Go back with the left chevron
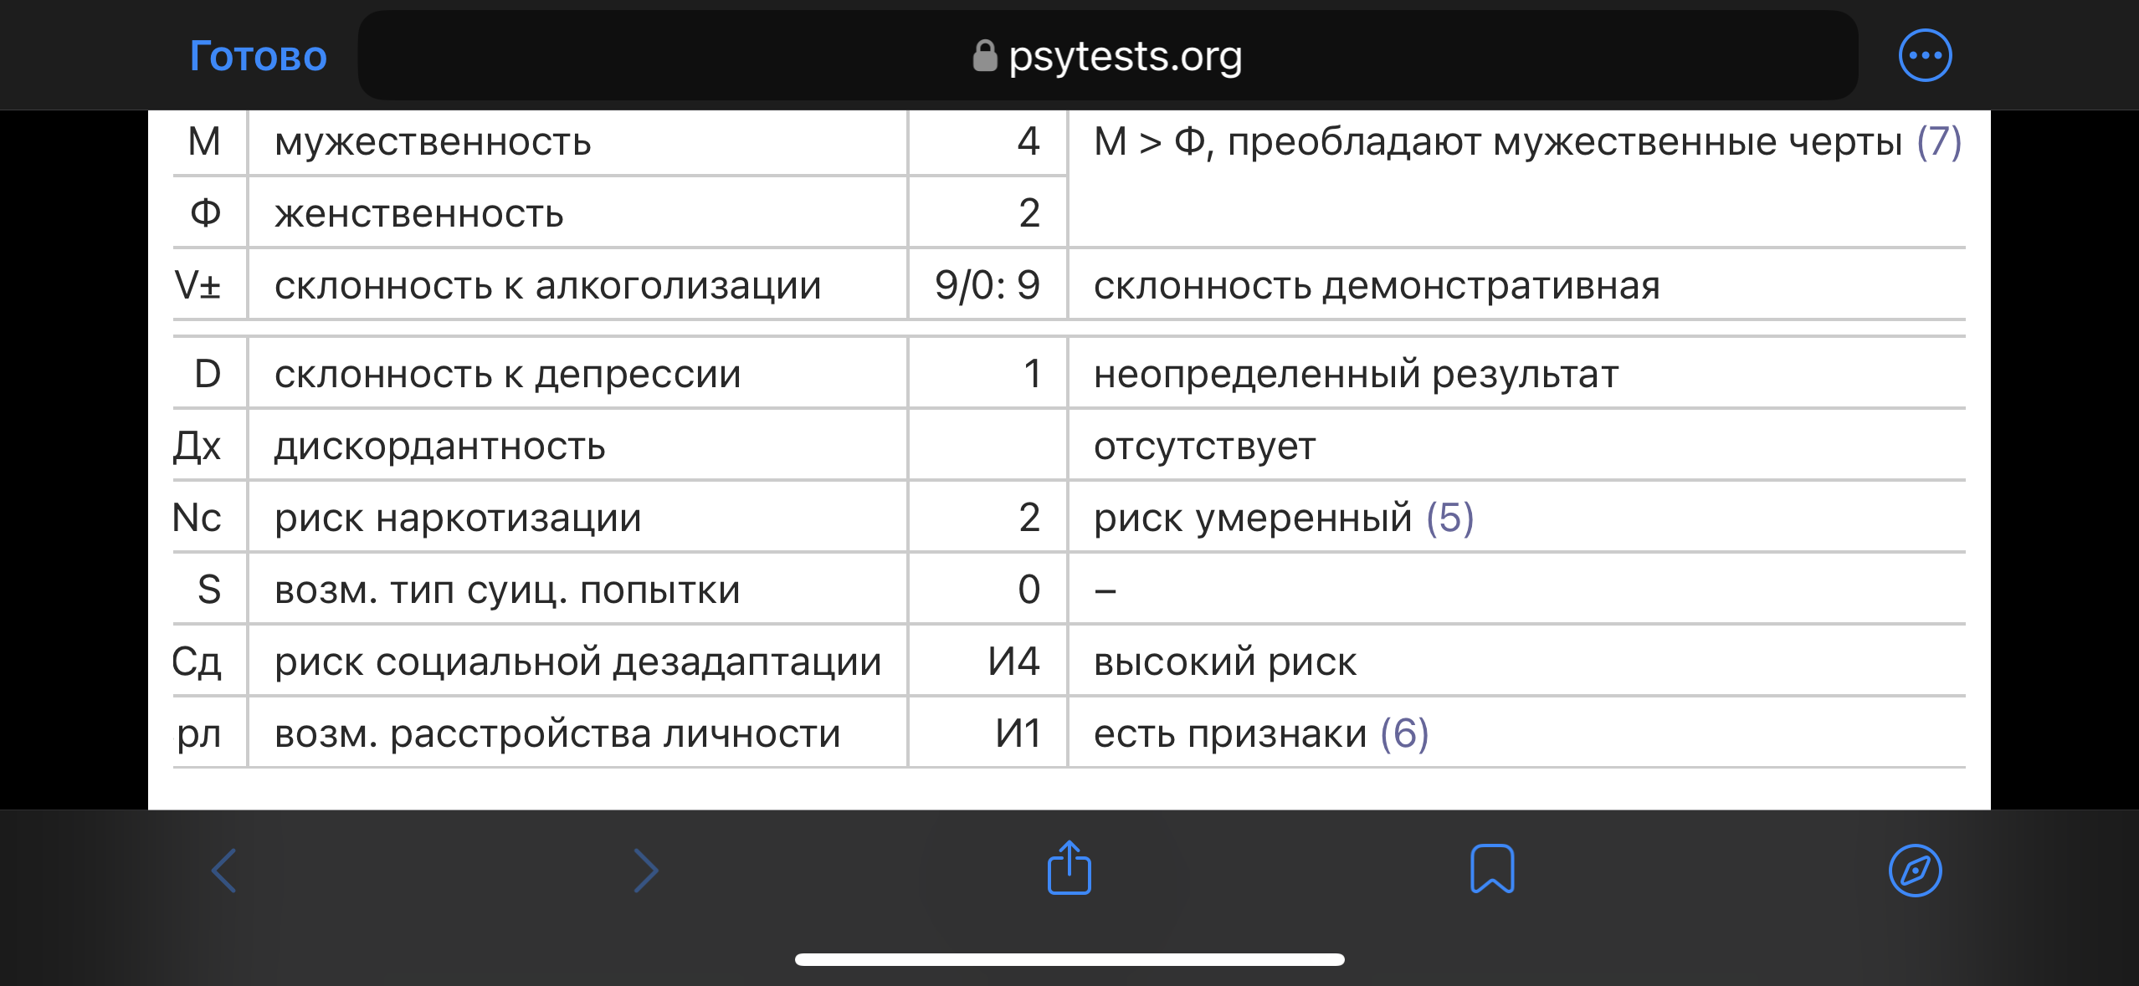This screenshot has width=2139, height=986. coord(224,871)
